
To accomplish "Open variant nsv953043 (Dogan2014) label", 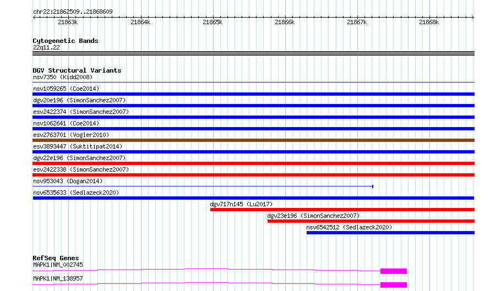I will (68, 181).
